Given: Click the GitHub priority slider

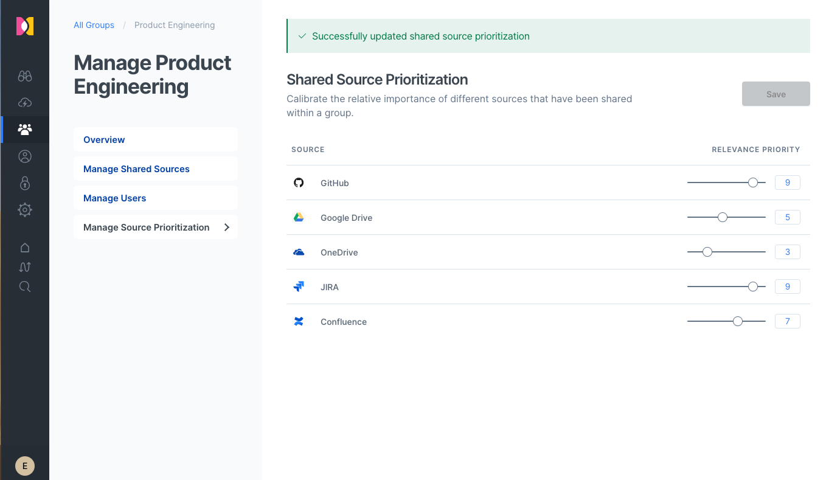Looking at the screenshot, I should tap(726, 183).
